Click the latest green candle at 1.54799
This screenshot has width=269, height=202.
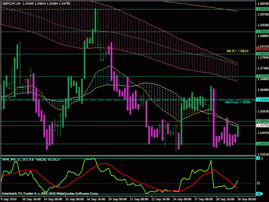(x=238, y=131)
